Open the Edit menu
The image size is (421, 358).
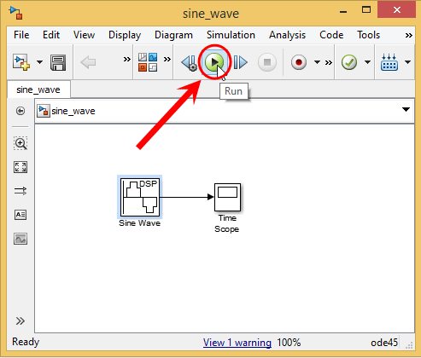(x=51, y=35)
